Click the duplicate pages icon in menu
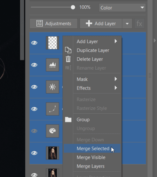The image size is (157, 177). coord(68,50)
